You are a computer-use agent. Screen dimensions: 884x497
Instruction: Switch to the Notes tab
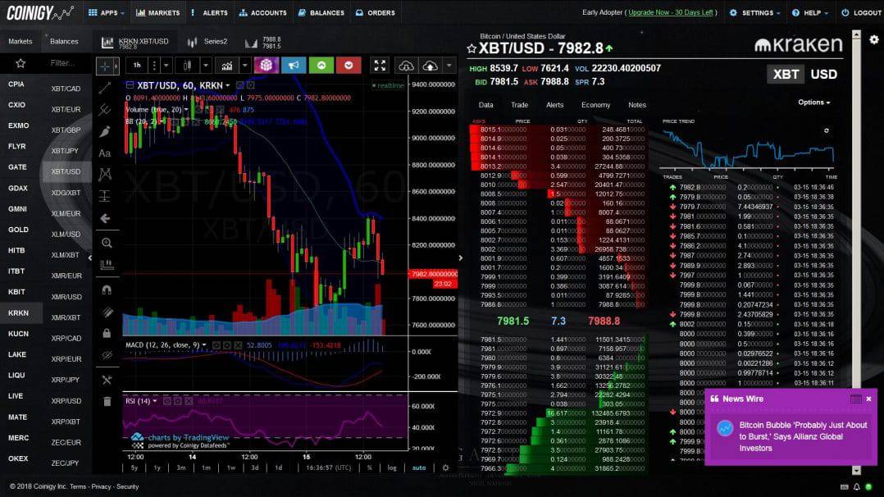(x=637, y=105)
